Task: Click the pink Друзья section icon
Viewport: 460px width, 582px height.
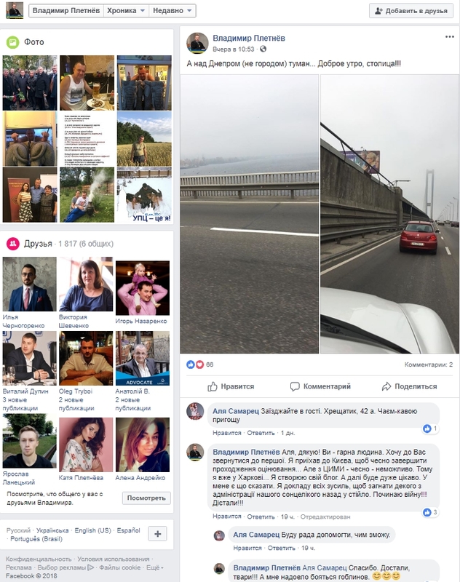Action: 12,244
